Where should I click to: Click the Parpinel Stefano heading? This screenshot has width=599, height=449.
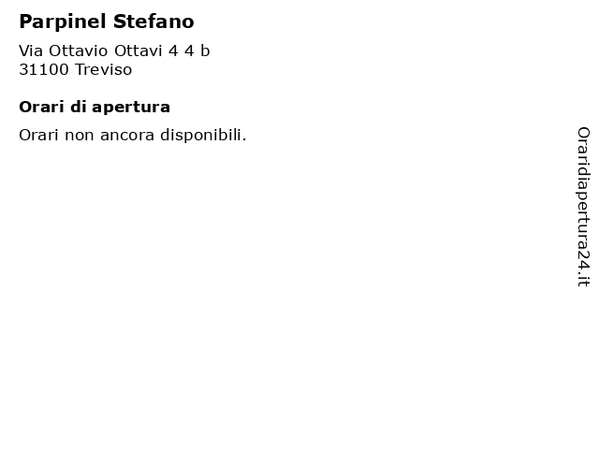[x=107, y=22]
